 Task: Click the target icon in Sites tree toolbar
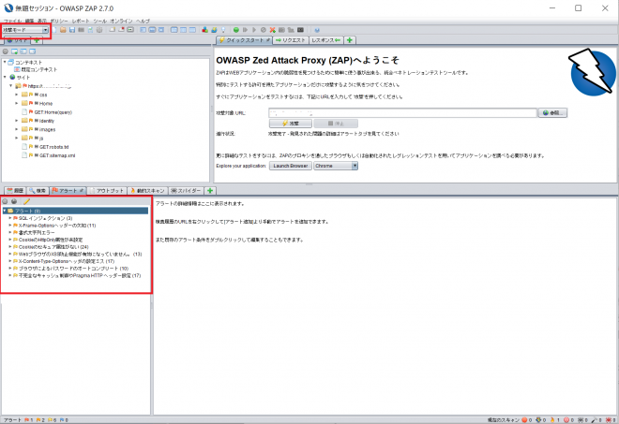(x=6, y=51)
